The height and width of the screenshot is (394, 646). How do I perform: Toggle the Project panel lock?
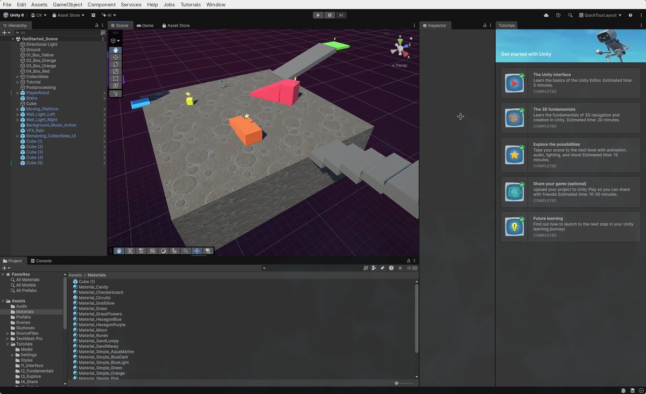pyautogui.click(x=409, y=261)
